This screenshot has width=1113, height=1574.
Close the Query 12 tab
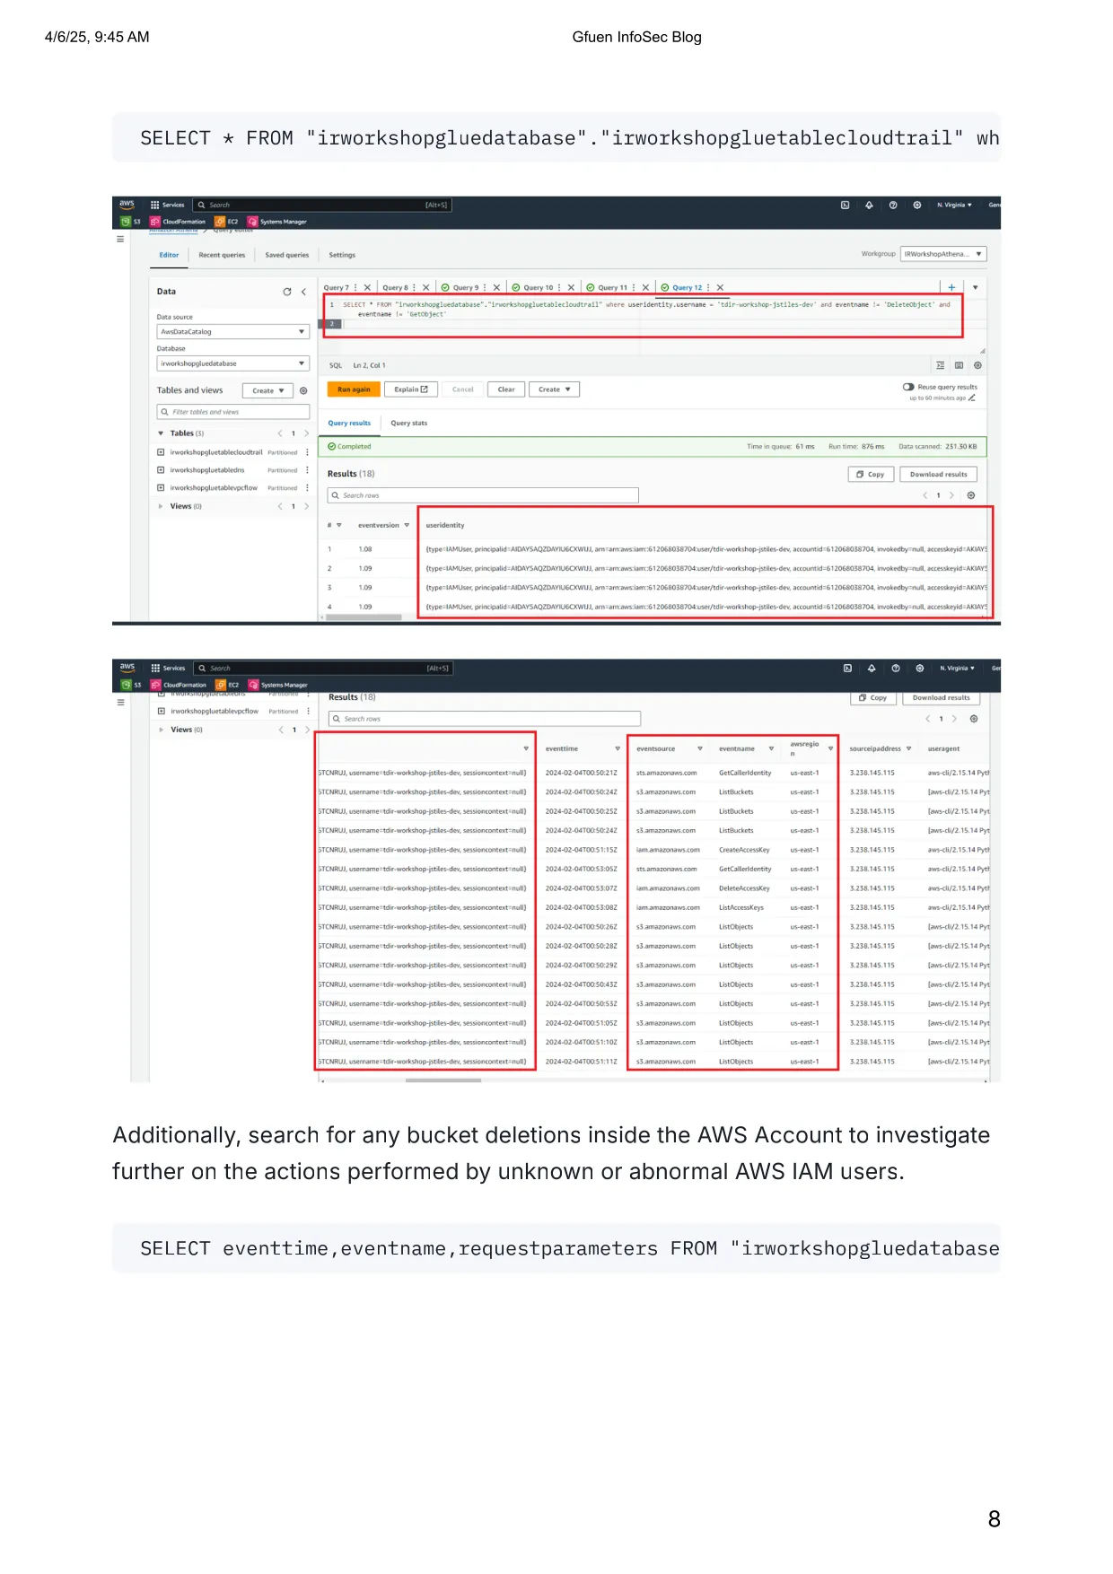pyautogui.click(x=720, y=288)
